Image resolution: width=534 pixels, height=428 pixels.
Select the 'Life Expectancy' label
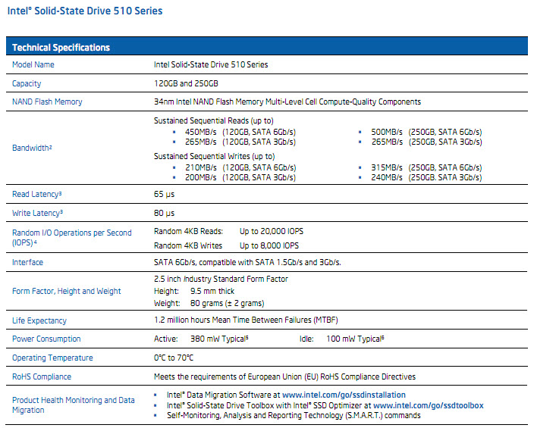[39, 321]
